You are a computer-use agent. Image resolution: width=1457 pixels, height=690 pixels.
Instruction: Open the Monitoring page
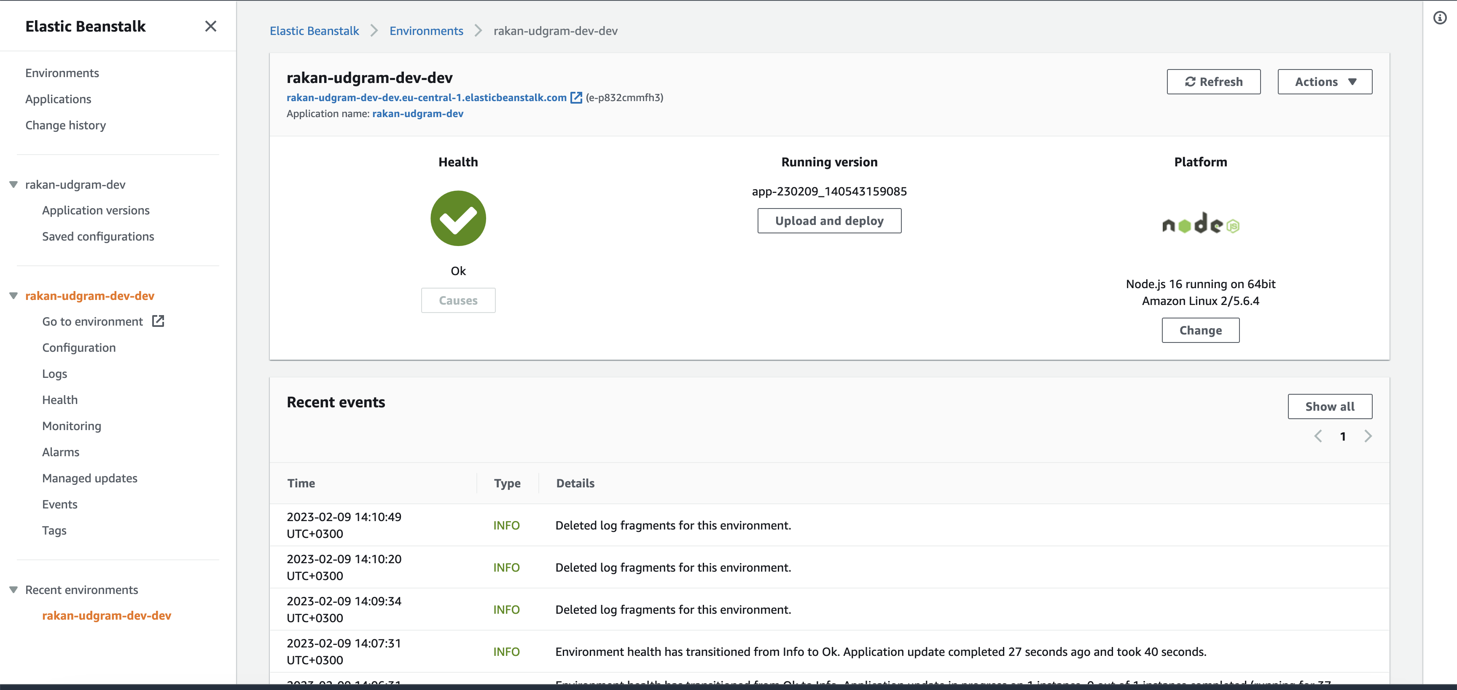click(71, 425)
